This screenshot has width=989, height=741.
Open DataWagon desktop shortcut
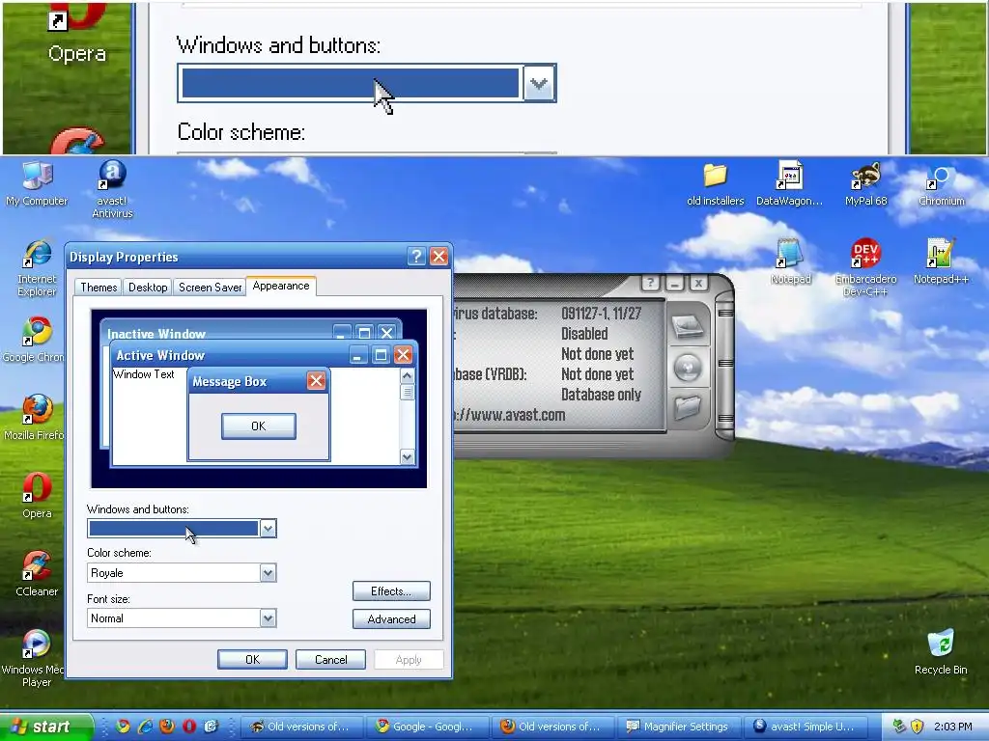click(x=790, y=184)
